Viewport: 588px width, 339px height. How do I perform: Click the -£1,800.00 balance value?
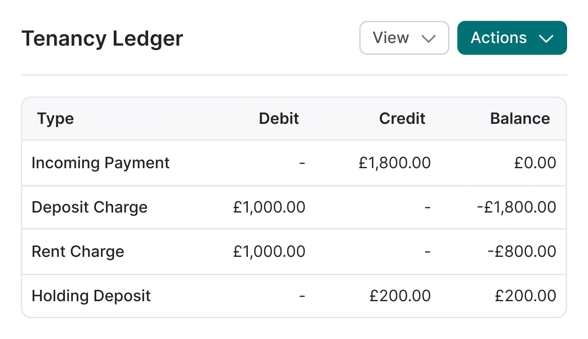click(517, 207)
